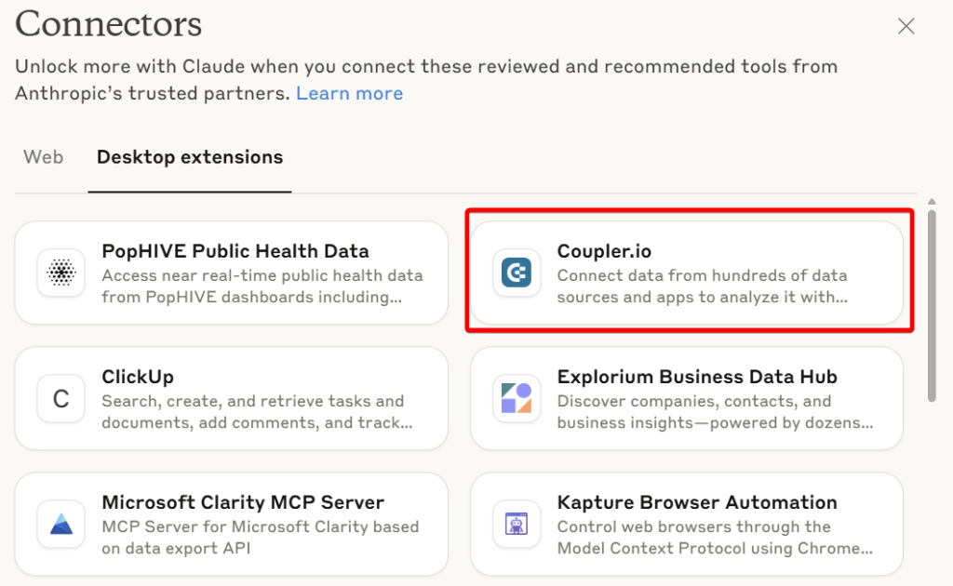Image resolution: width=953 pixels, height=586 pixels.
Task: Select the Explorium Business Data Hub title
Action: tap(697, 377)
